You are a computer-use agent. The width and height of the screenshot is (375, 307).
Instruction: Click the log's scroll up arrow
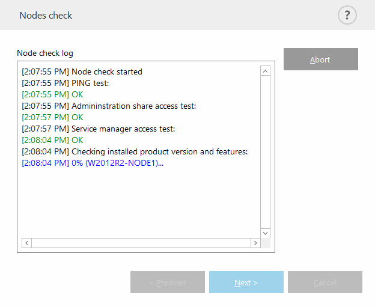pyautogui.click(x=265, y=71)
